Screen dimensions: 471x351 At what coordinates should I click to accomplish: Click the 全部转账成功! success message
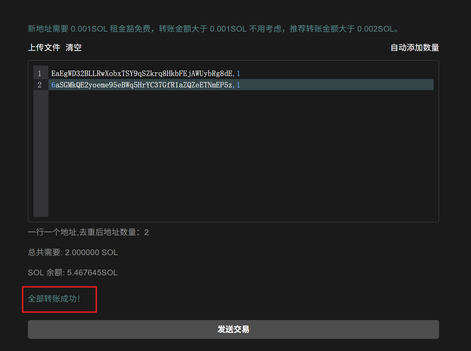(54, 299)
